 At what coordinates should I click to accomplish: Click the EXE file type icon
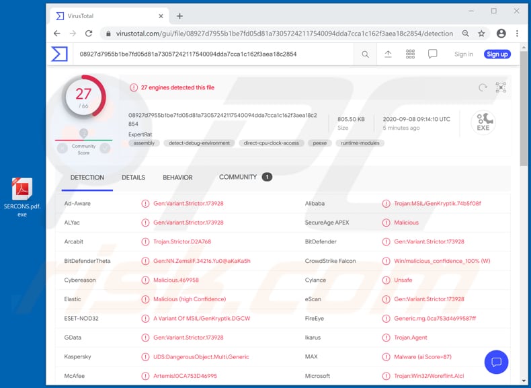click(x=483, y=122)
